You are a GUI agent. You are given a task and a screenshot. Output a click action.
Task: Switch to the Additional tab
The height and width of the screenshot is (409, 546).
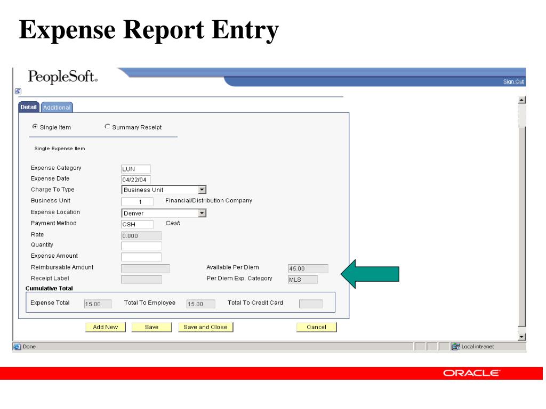coord(57,108)
